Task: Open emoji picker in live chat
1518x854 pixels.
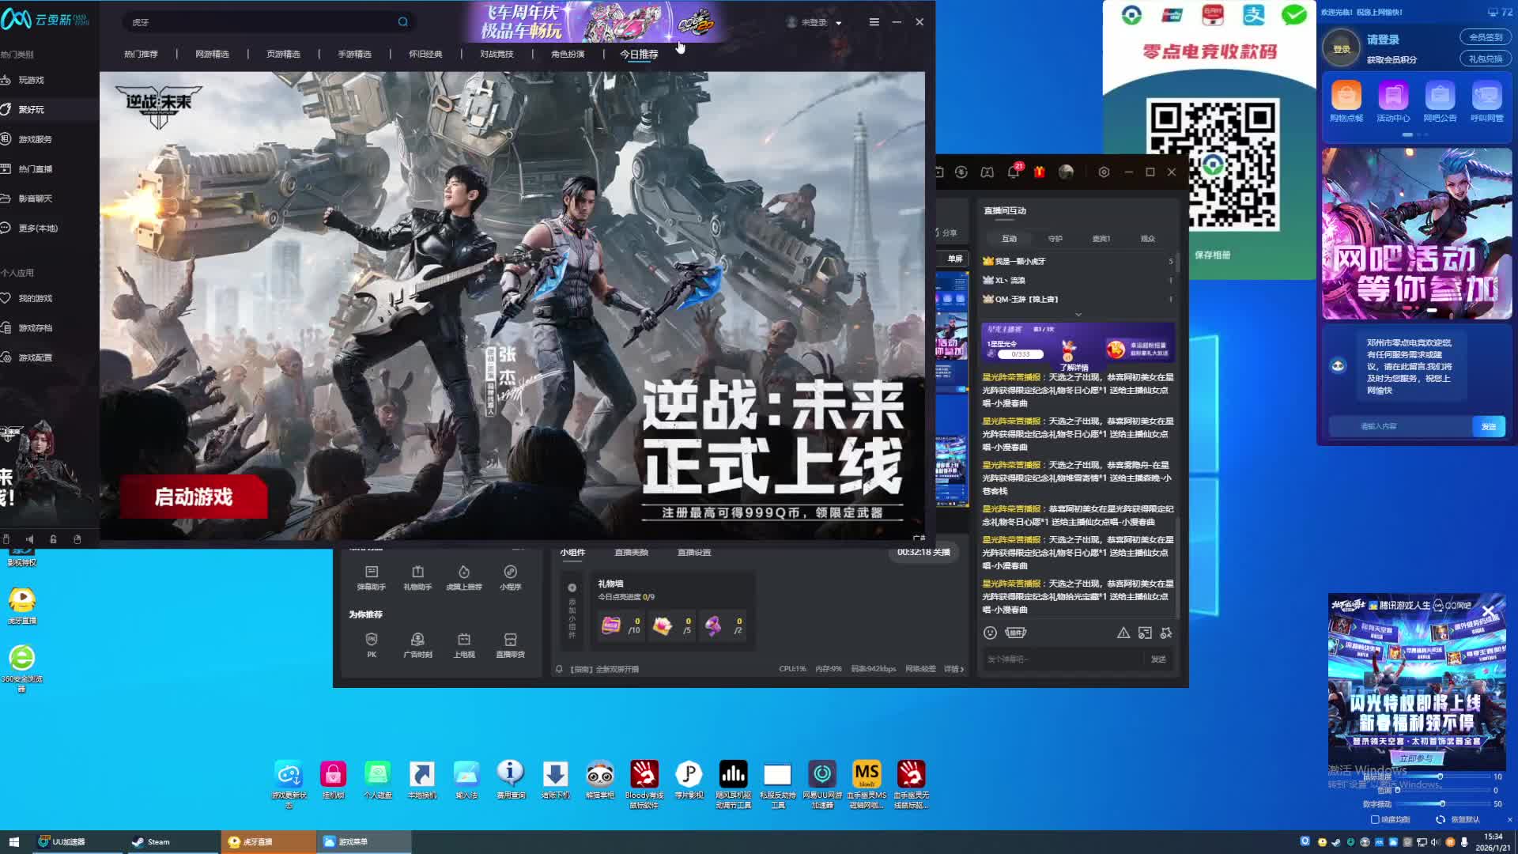Action: coord(990,633)
